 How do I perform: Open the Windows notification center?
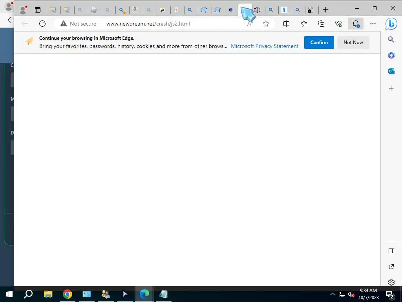point(390,294)
